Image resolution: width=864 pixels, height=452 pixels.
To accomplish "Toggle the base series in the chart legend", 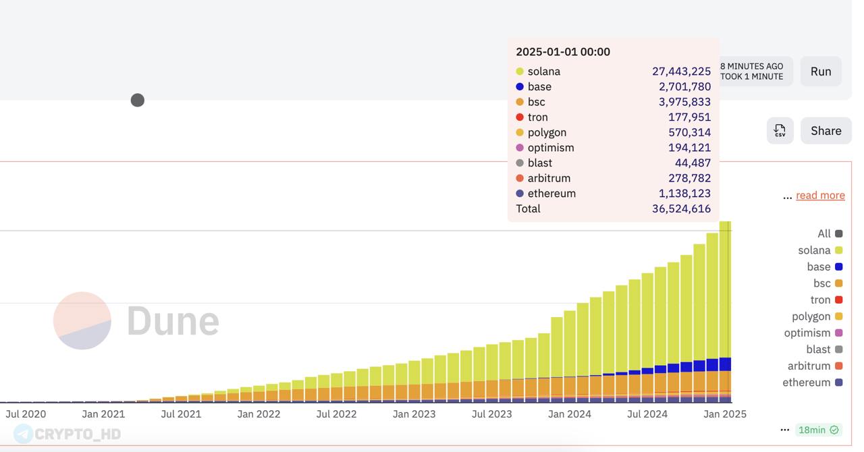I will pos(825,266).
